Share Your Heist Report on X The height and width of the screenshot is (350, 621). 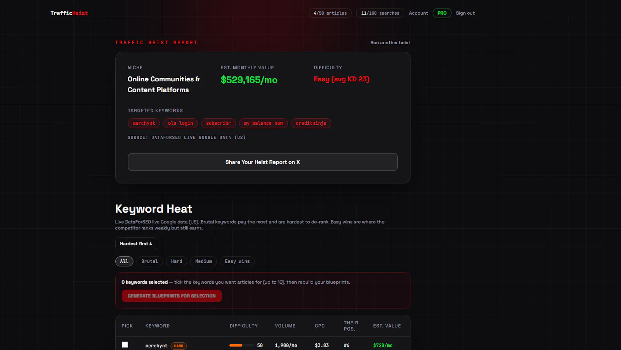coord(263,162)
